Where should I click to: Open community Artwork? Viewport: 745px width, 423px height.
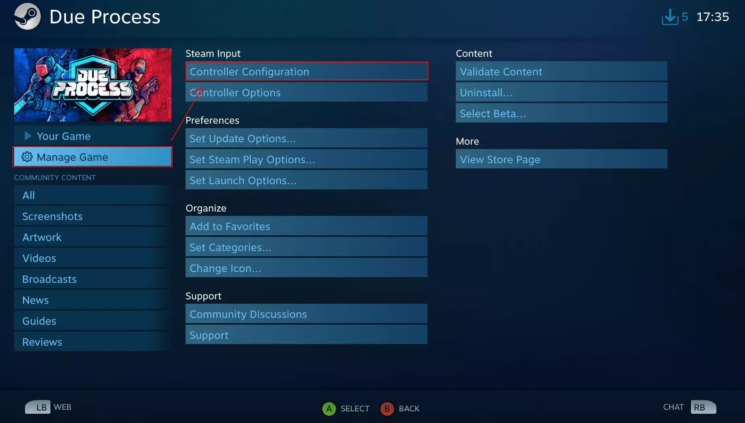point(93,237)
